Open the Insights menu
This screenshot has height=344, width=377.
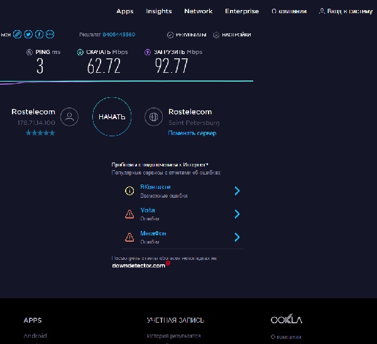[x=159, y=11]
